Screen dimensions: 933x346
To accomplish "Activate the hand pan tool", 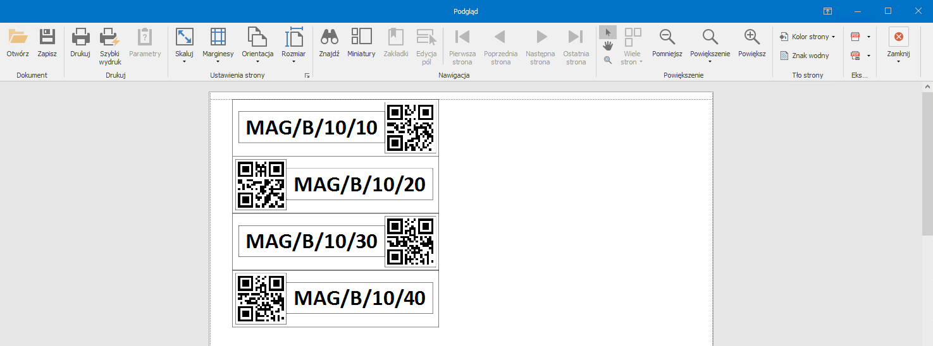I will coord(608,46).
